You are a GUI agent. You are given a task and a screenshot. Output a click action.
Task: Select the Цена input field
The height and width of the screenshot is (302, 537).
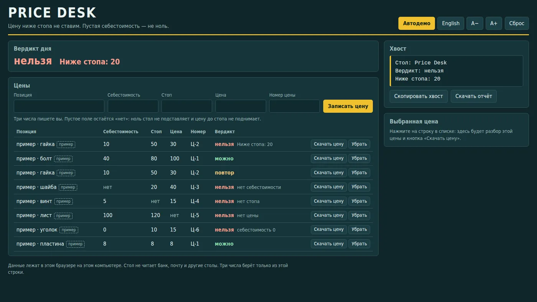coord(241,106)
